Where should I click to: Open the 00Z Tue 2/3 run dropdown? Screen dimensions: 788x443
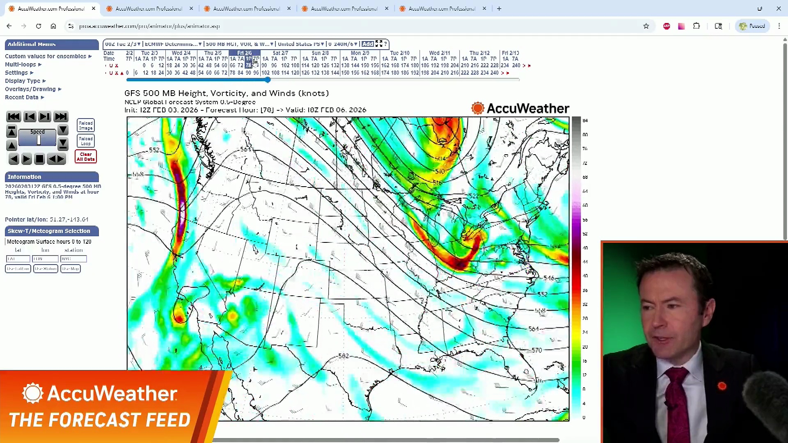(123, 44)
